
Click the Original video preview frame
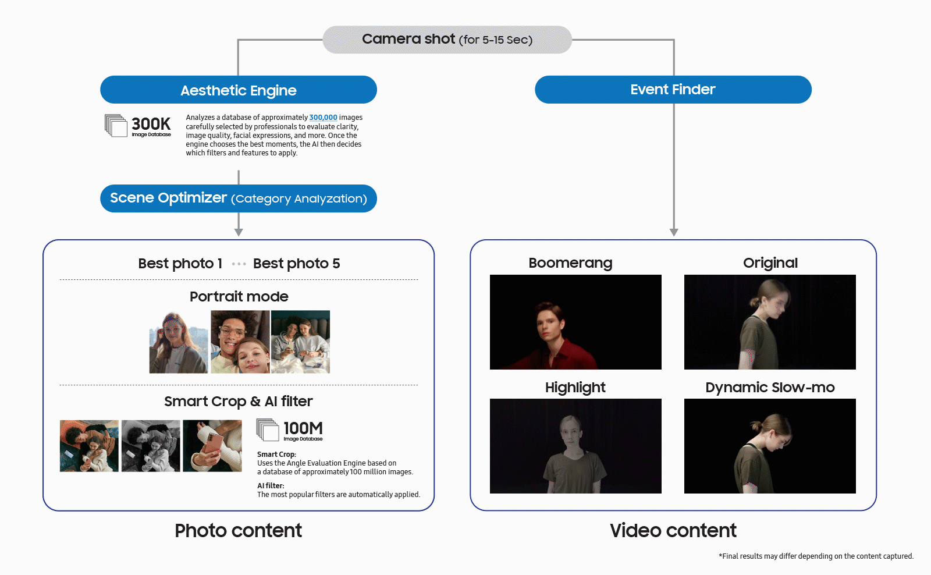click(769, 322)
